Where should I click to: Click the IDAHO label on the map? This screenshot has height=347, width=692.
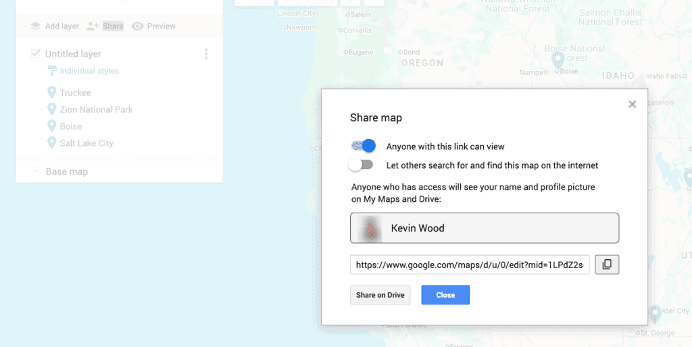click(618, 76)
